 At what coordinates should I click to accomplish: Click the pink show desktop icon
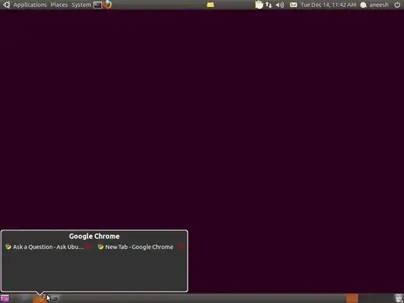(x=4, y=299)
